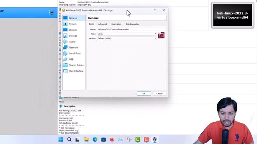257x144 pixels.
Task: Open the User Interface settings category
Action: point(74,71)
